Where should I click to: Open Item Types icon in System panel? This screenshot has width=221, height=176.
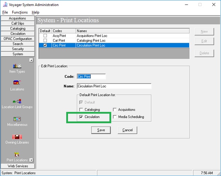pyautogui.click(x=17, y=66)
